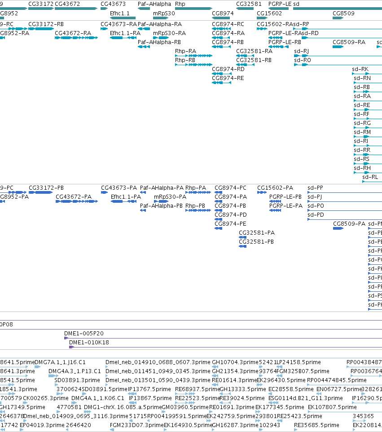
Task: Click protein CG8974-PC
Action: (x=230, y=188)
